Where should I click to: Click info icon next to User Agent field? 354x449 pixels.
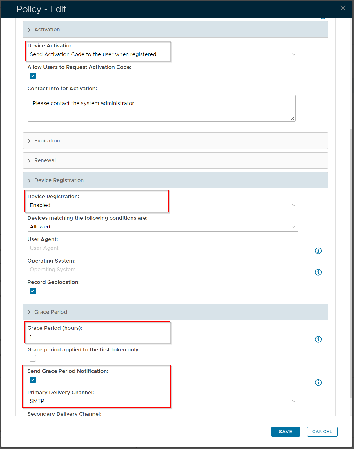tap(318, 251)
